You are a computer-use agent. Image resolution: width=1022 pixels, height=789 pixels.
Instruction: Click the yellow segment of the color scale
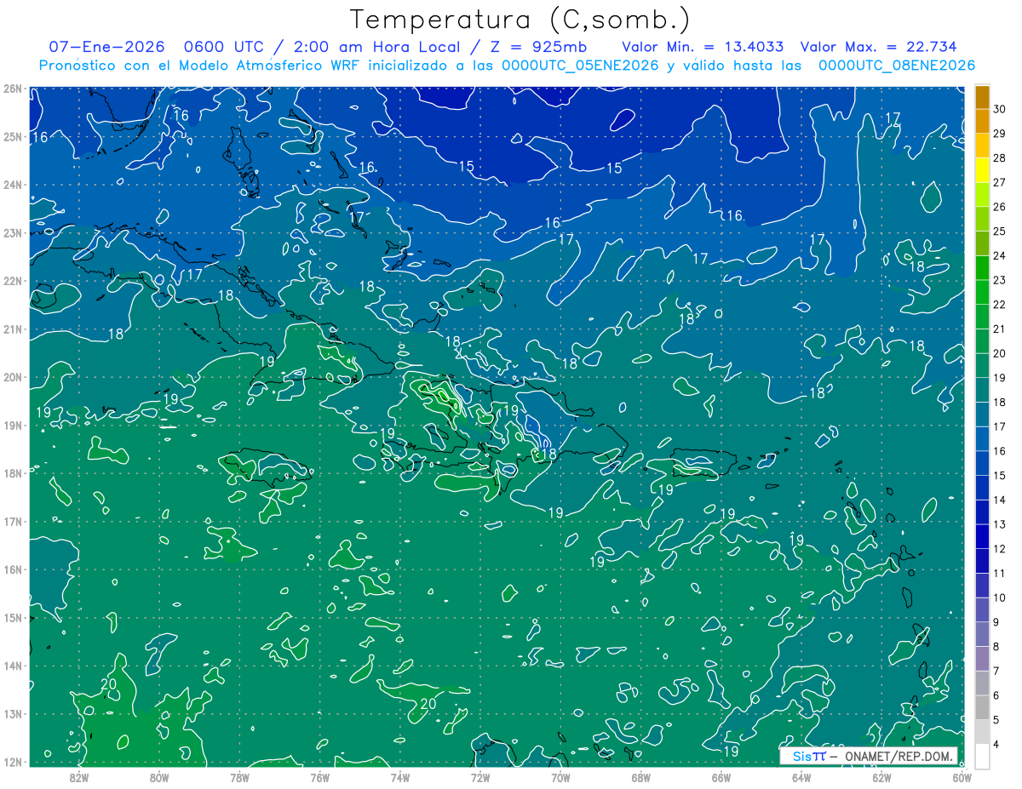click(x=982, y=171)
